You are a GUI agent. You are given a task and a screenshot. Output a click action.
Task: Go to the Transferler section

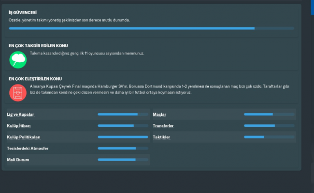click(163, 125)
